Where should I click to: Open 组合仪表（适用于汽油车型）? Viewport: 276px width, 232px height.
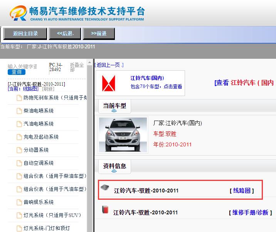point(55,189)
